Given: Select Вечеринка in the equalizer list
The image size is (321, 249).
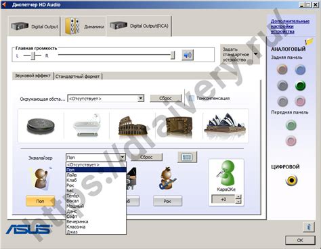Looking at the screenshot, I should coord(96,221).
